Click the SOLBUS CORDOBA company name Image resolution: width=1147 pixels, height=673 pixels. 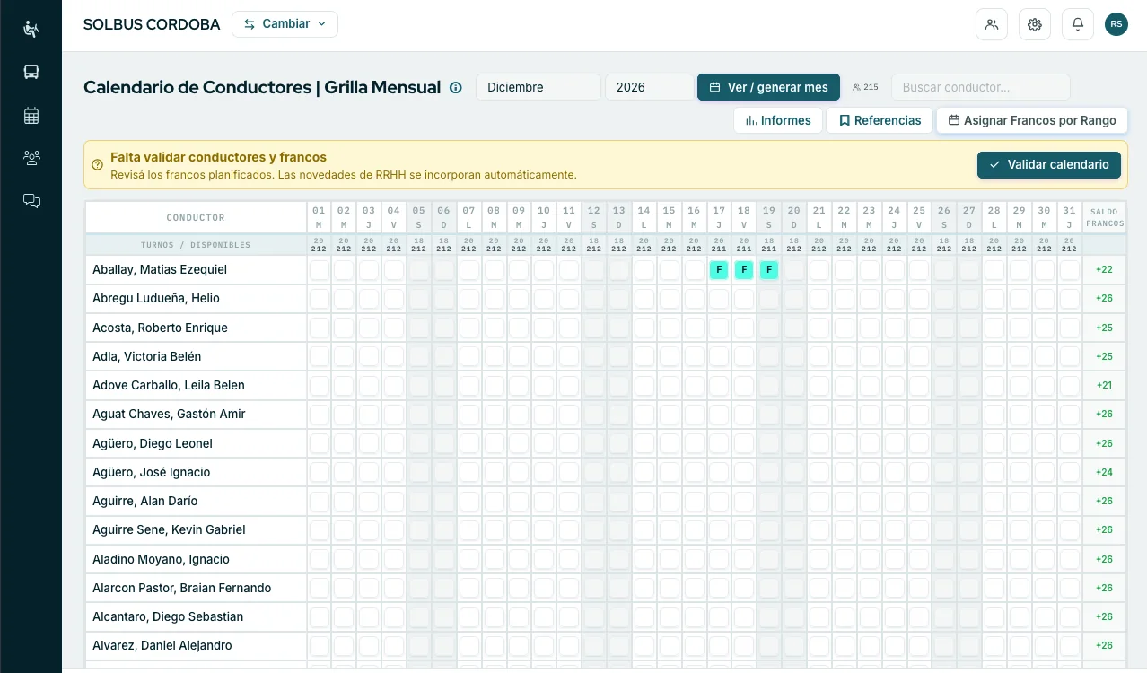(x=152, y=24)
